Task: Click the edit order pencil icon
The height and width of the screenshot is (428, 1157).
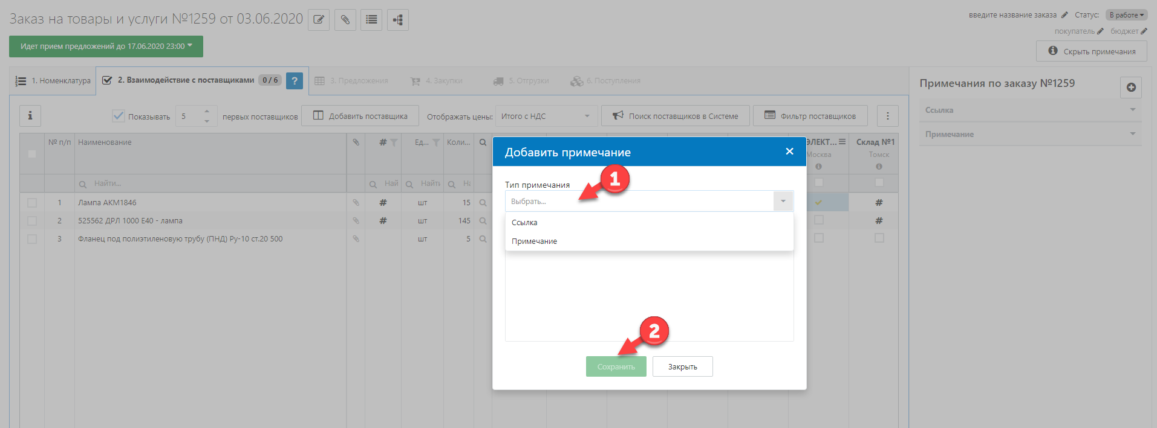Action: 319,20
